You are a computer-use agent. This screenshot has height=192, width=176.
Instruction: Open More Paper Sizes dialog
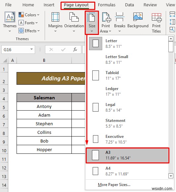click(114, 185)
